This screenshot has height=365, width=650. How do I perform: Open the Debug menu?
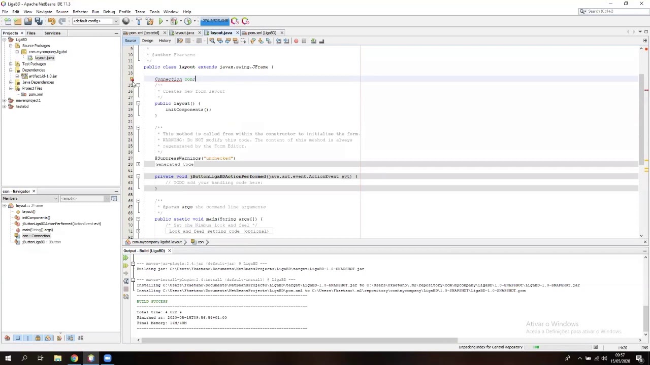109,12
